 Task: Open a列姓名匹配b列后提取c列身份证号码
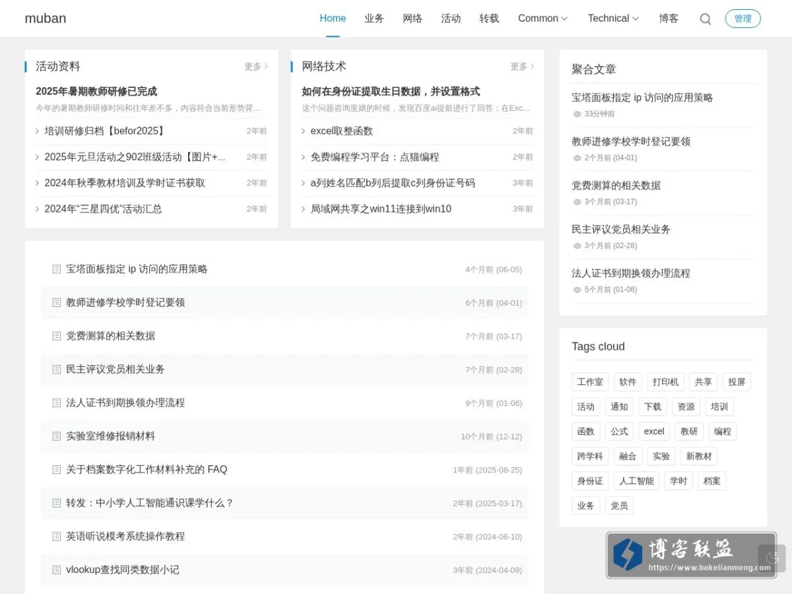point(393,183)
